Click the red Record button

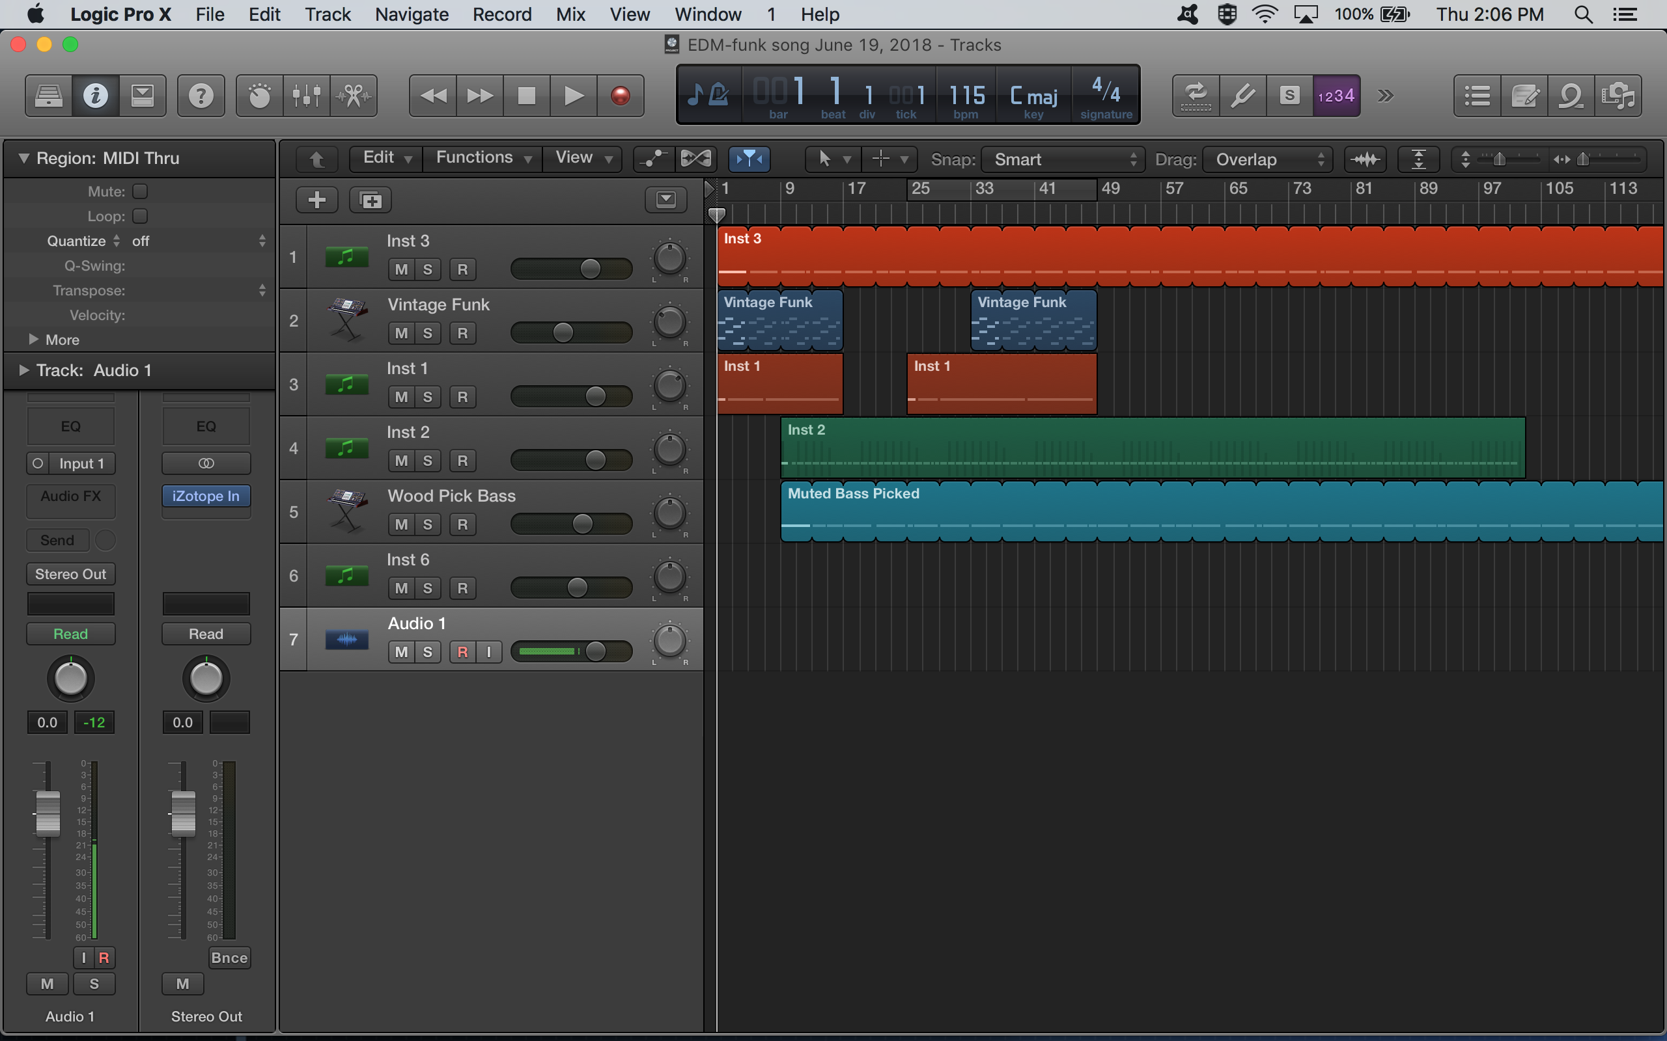pyautogui.click(x=621, y=96)
